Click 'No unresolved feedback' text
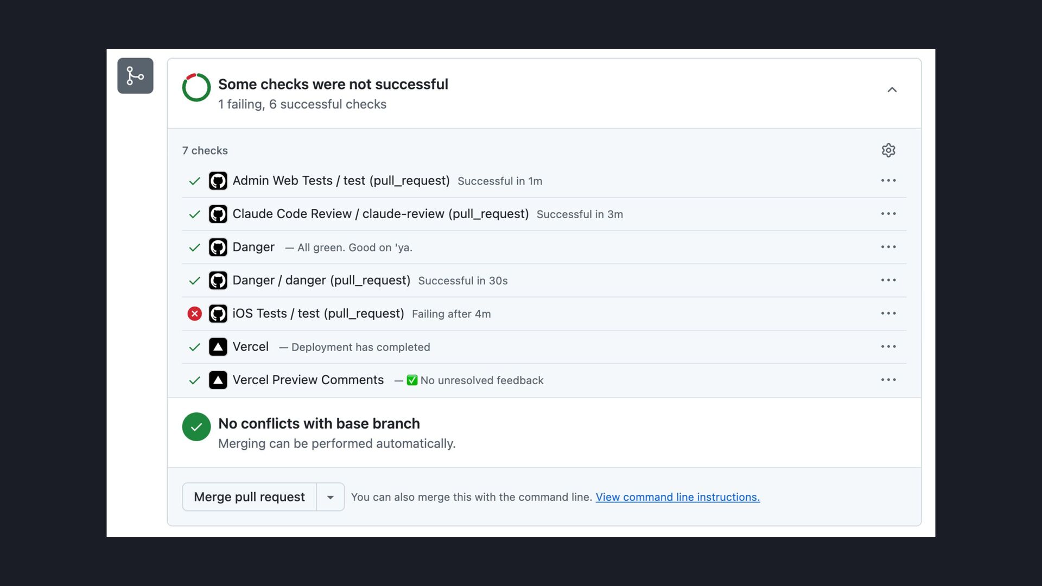 pyautogui.click(x=482, y=380)
